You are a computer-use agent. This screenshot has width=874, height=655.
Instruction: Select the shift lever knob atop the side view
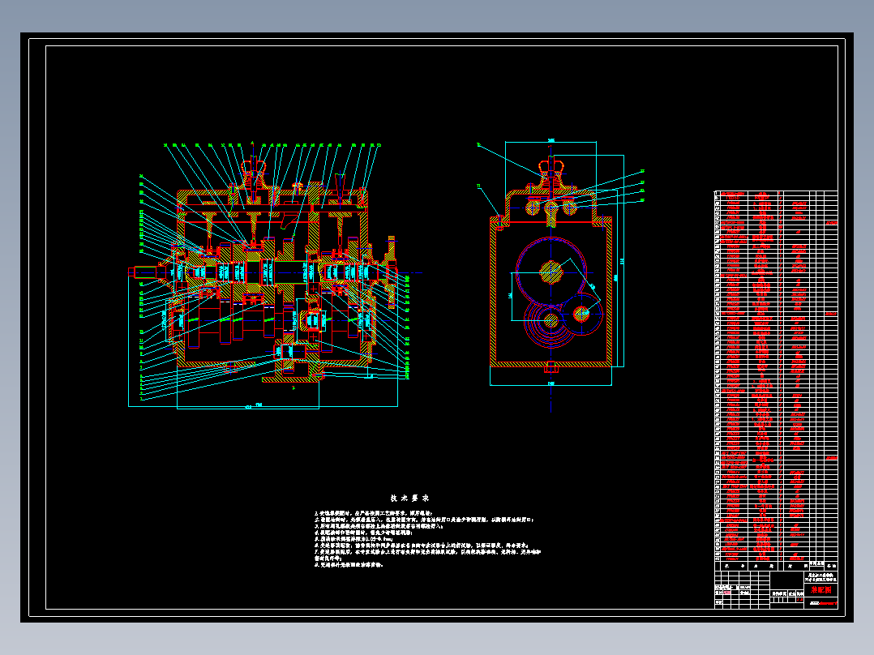[x=551, y=165]
